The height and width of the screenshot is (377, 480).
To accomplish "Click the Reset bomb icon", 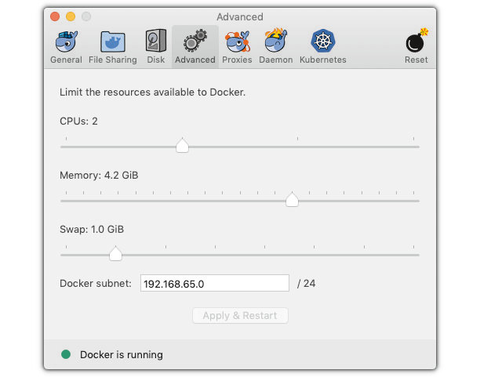I will tap(416, 42).
